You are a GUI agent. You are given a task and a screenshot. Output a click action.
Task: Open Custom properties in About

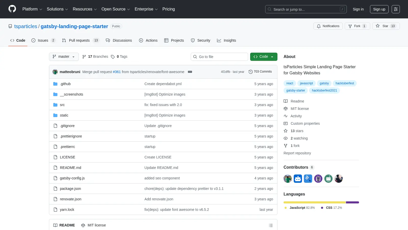point(302,123)
